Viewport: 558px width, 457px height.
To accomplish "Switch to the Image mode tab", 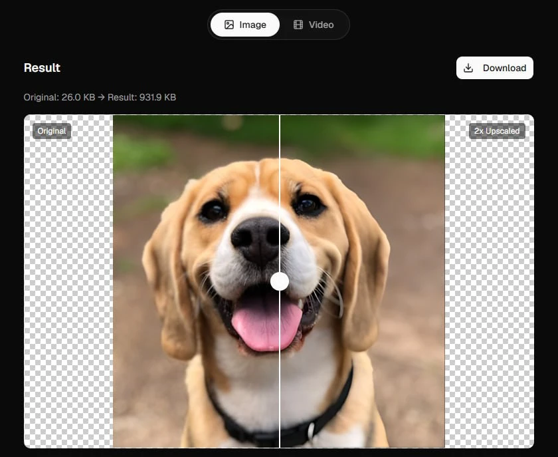I will pyautogui.click(x=245, y=25).
